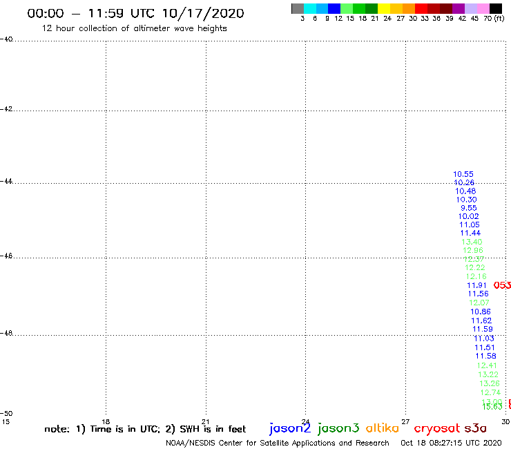
Task: Select the wave height value 11.44
Action: pyautogui.click(x=470, y=233)
